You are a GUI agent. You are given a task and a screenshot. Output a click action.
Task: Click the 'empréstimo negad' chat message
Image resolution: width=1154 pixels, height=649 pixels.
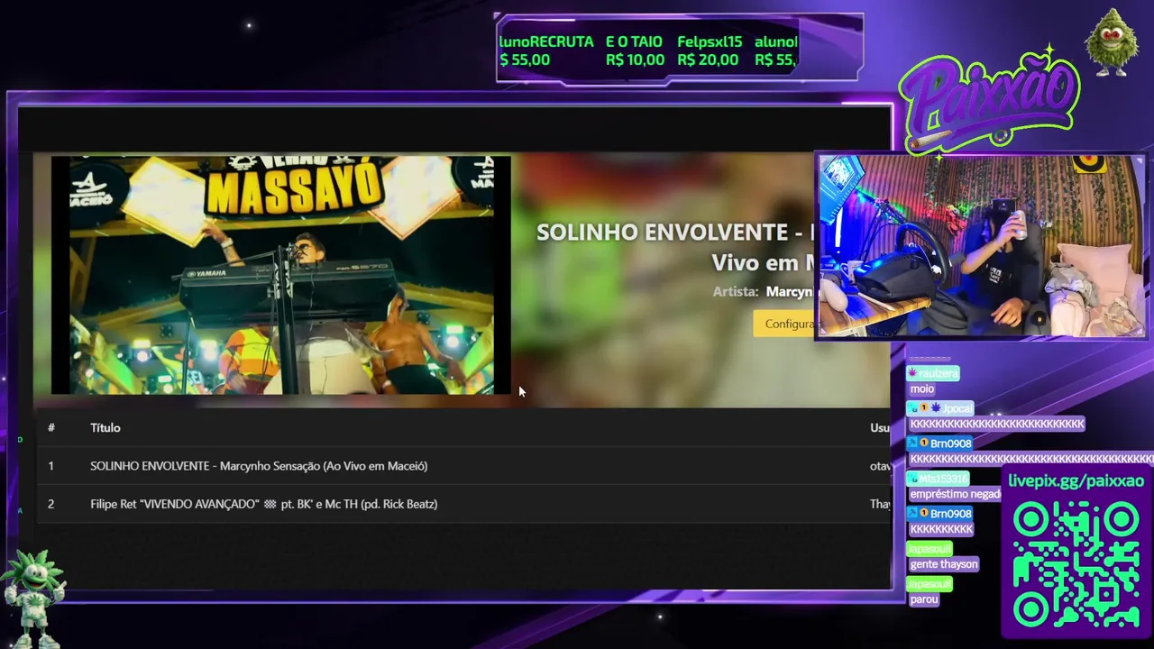[955, 495]
